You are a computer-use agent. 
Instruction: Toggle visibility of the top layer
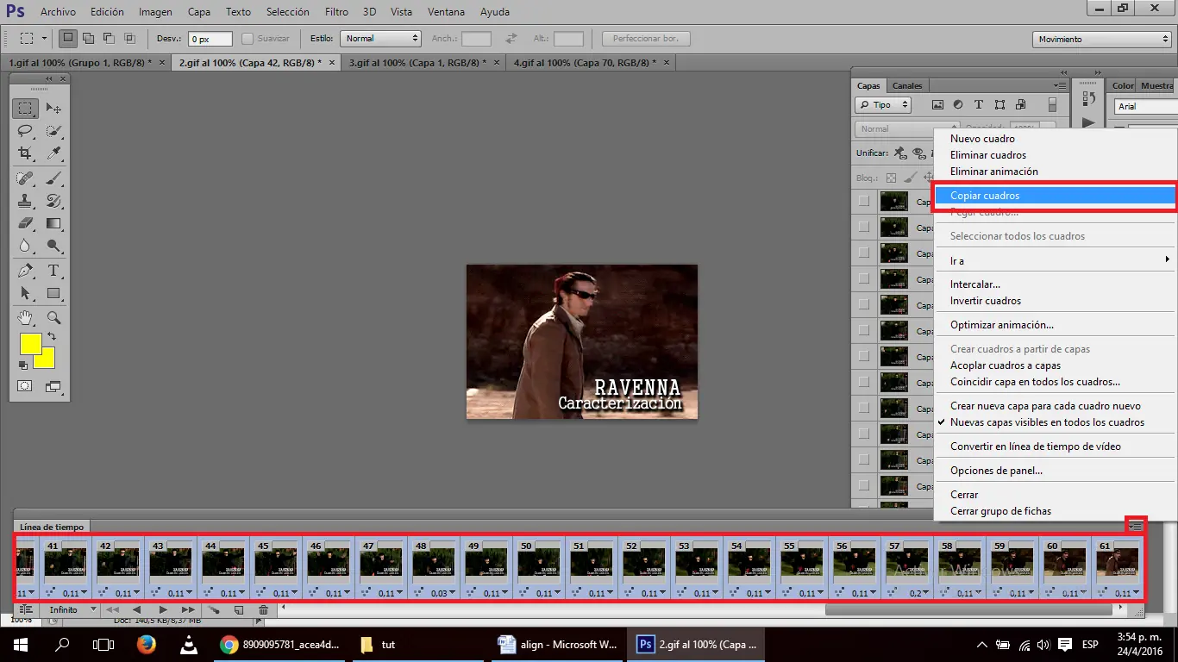[x=864, y=202]
